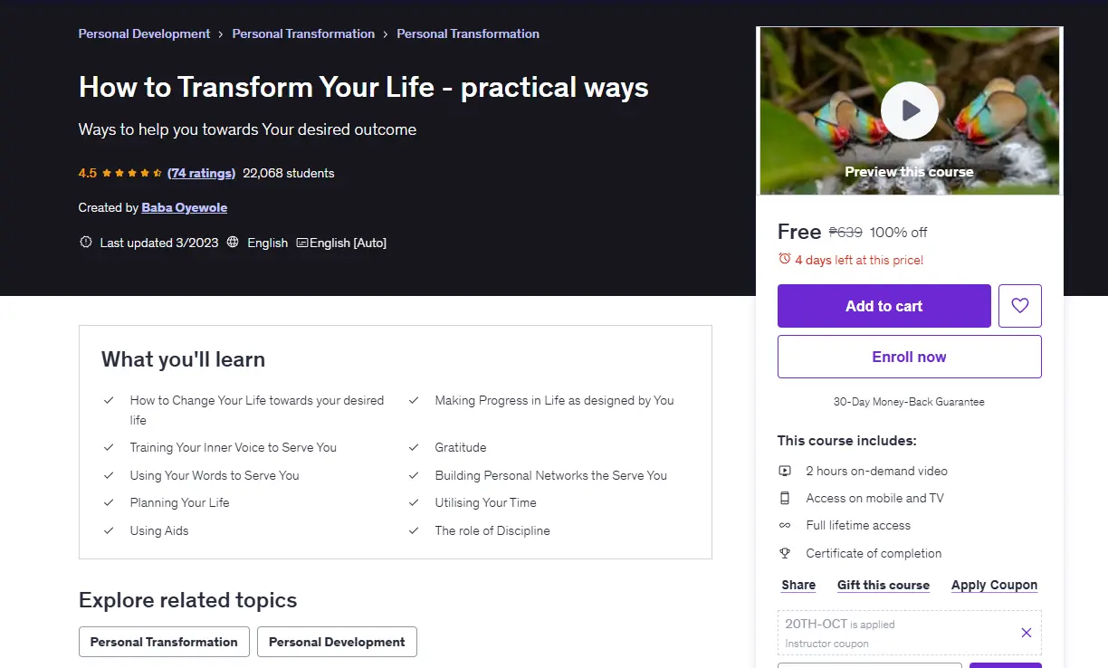Click checkmark beside The role of Discipline
1108x668 pixels.
point(414,530)
